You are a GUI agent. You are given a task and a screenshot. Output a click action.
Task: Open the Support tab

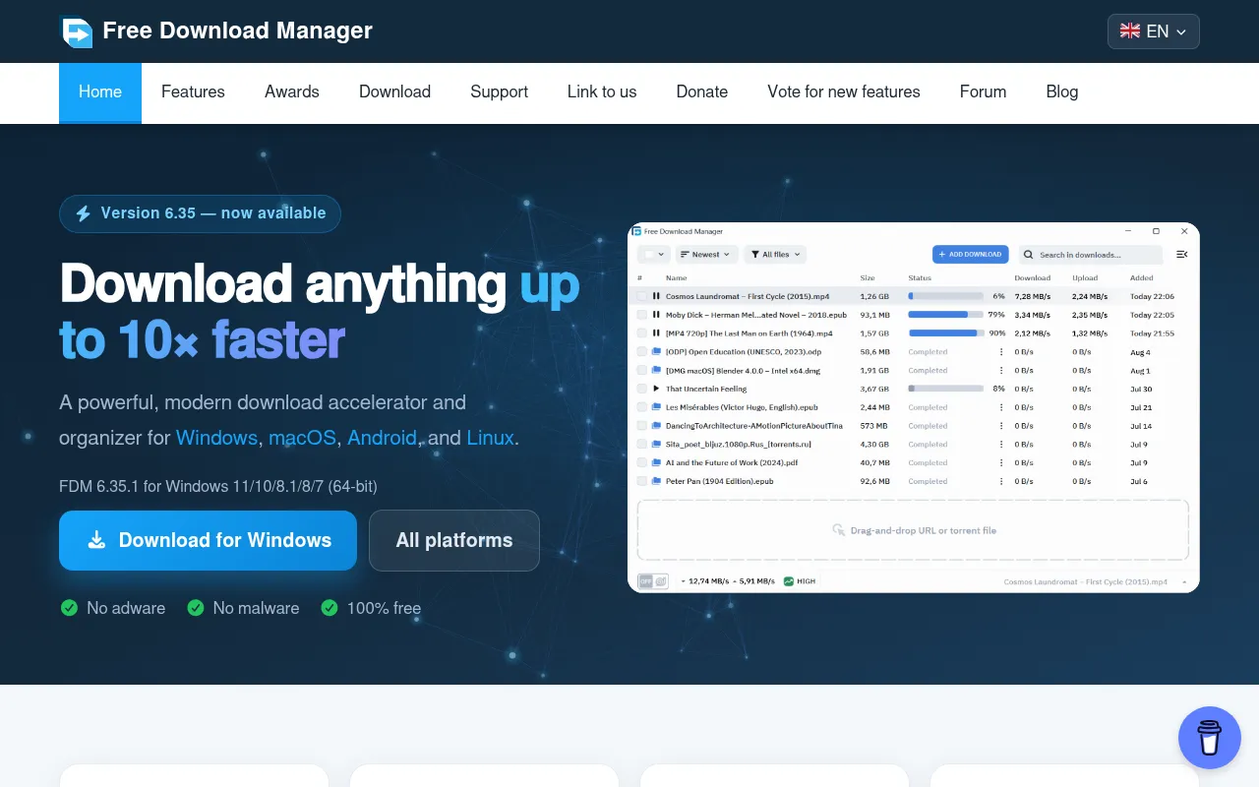click(499, 91)
